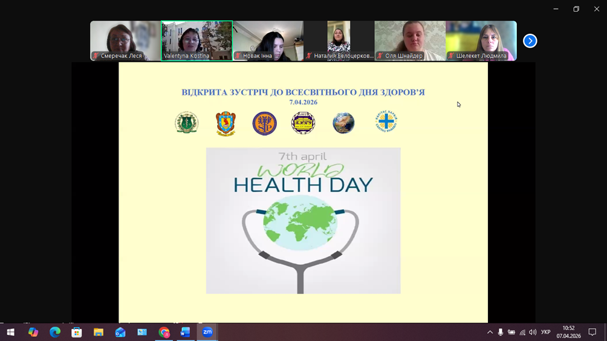Open the notification center icon
The width and height of the screenshot is (607, 341).
tap(592, 332)
